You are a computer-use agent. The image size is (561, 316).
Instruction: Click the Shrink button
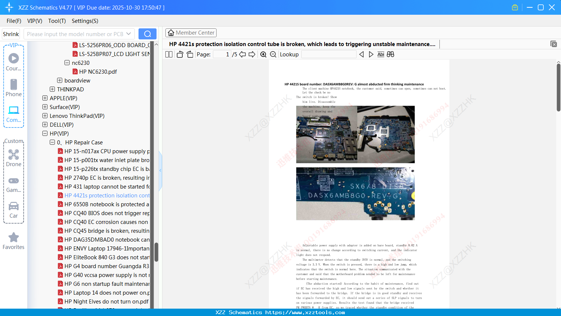(11, 34)
